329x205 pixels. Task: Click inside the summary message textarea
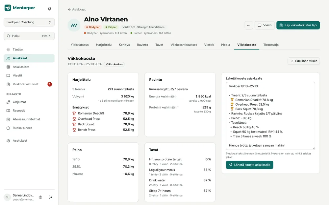[270, 116]
